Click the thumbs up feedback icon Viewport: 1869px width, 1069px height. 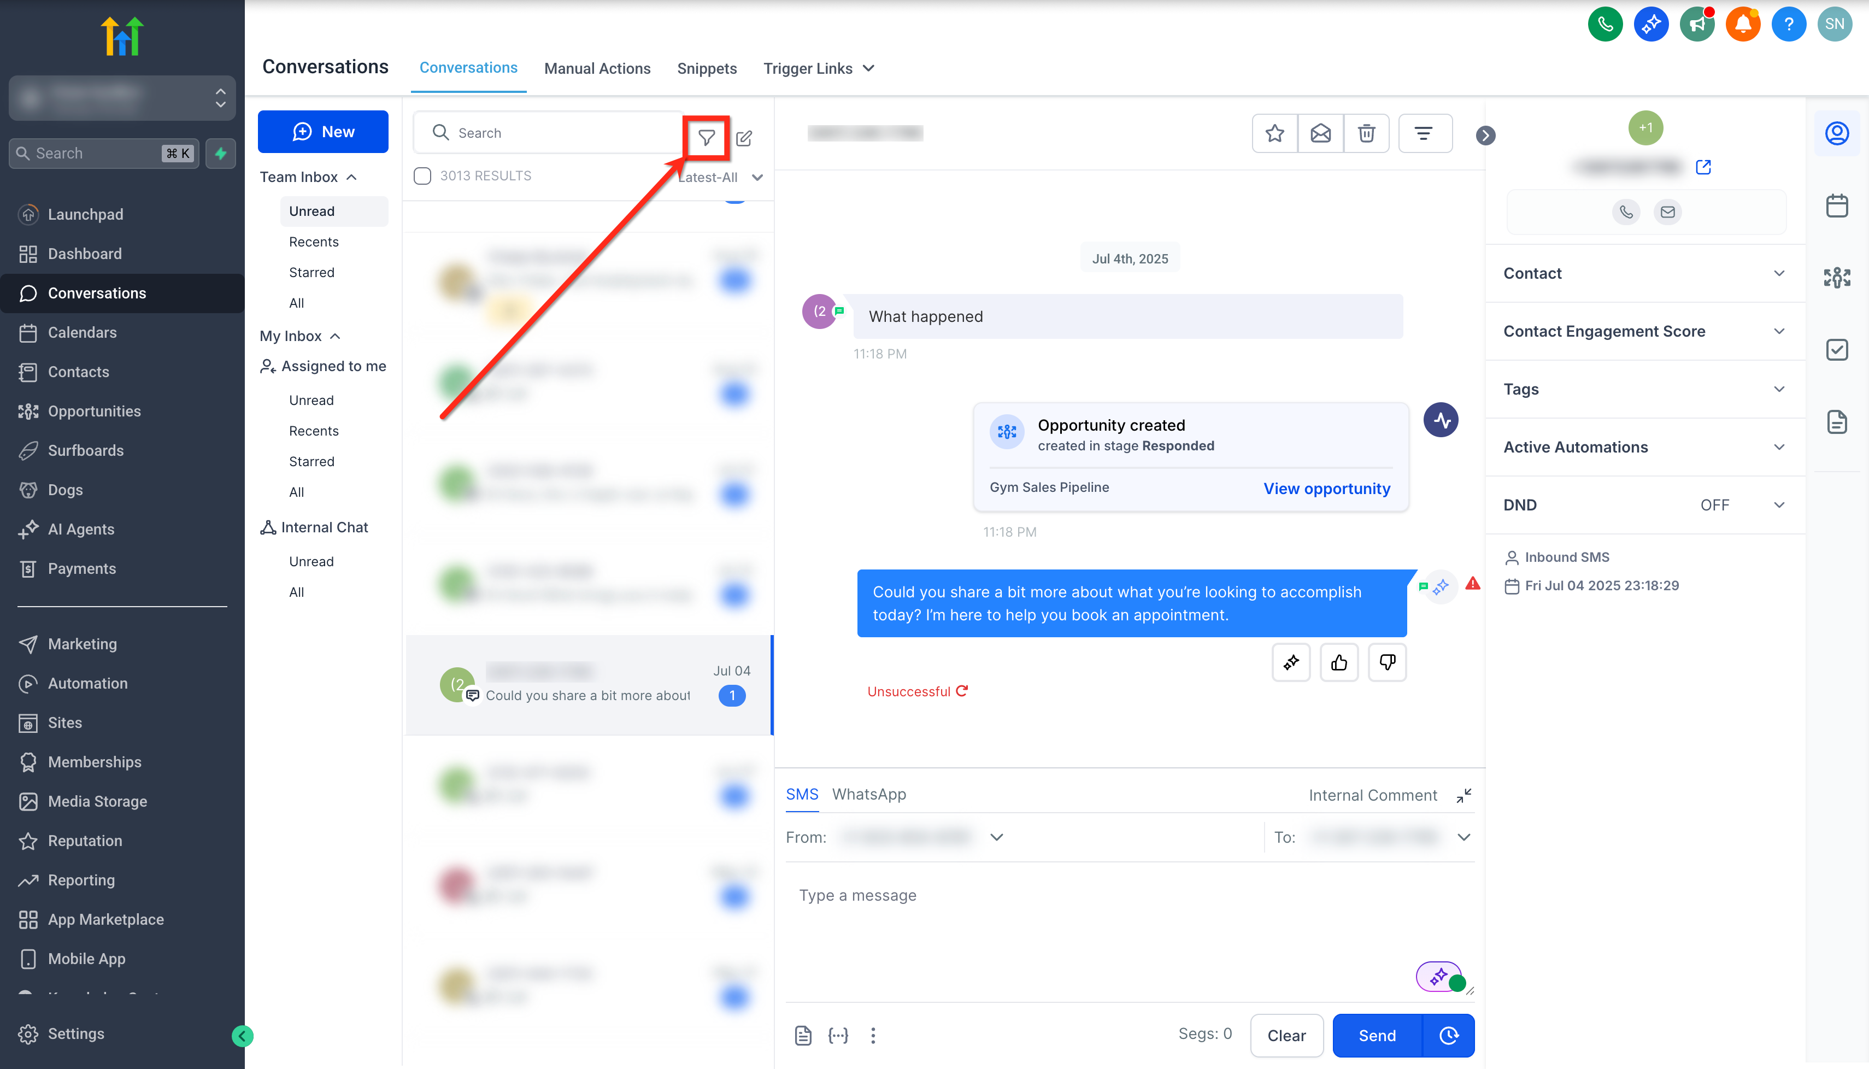1339,662
